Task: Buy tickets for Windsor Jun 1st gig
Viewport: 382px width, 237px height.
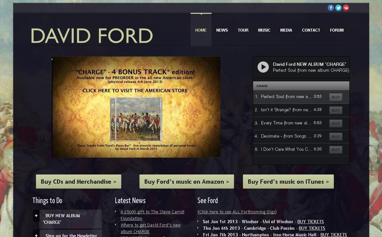Action: point(310,222)
